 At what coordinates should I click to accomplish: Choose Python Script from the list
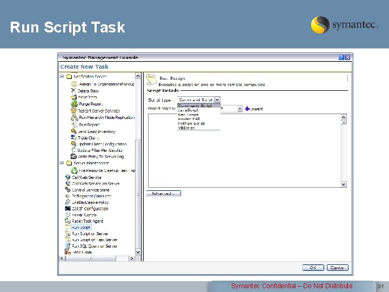(x=199, y=123)
